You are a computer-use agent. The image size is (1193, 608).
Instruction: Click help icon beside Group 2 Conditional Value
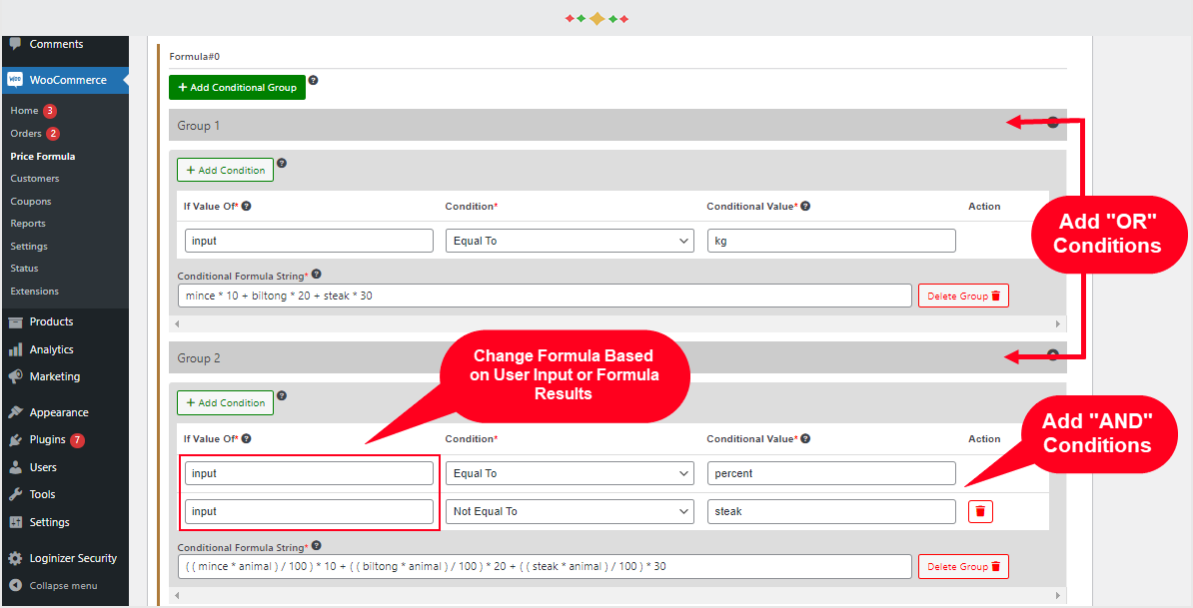(x=805, y=438)
